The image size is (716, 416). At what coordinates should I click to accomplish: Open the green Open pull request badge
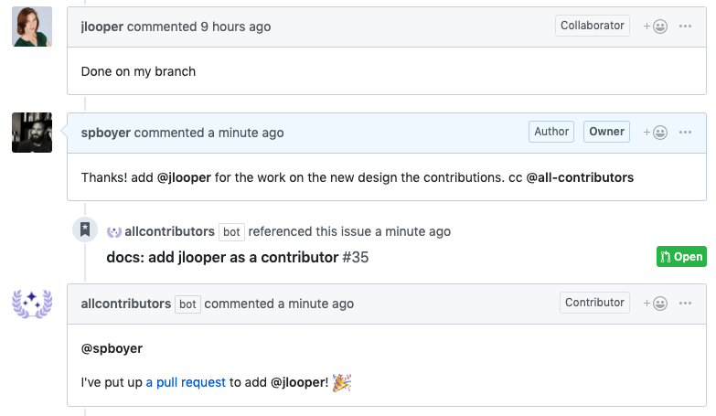(x=681, y=257)
